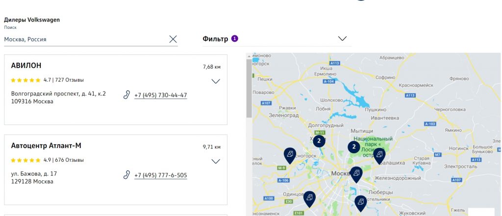Click the Москва, Россия search input
This screenshot has height=216, width=502.
pyautogui.click(x=86, y=39)
